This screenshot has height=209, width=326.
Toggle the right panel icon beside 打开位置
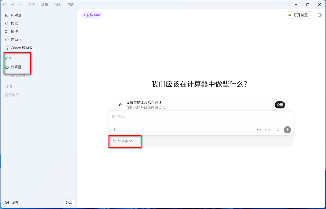point(319,15)
